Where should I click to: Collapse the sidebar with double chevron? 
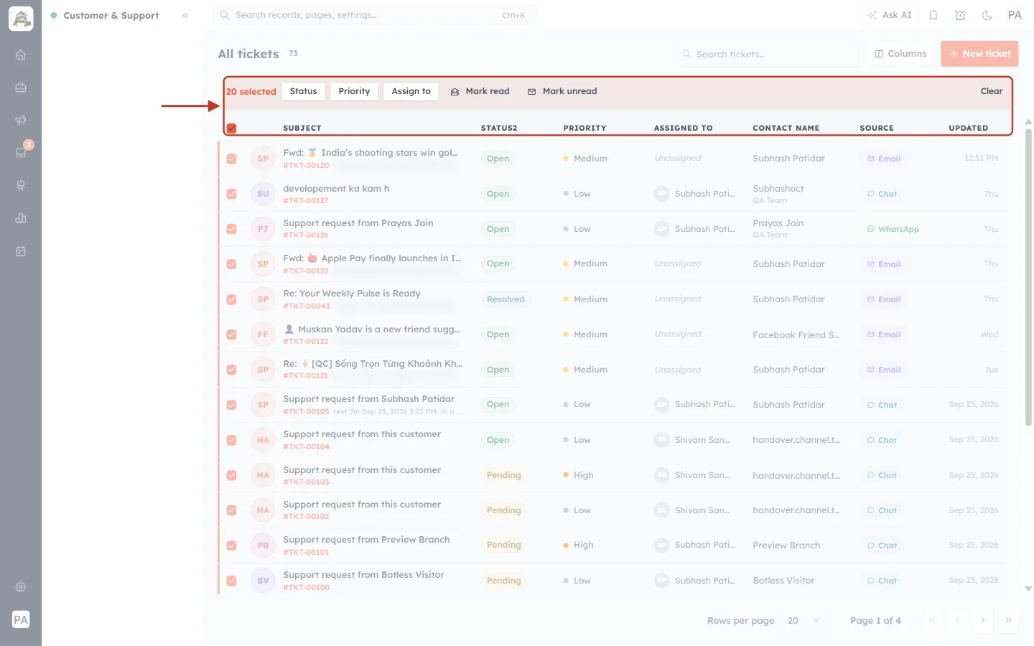click(x=185, y=15)
